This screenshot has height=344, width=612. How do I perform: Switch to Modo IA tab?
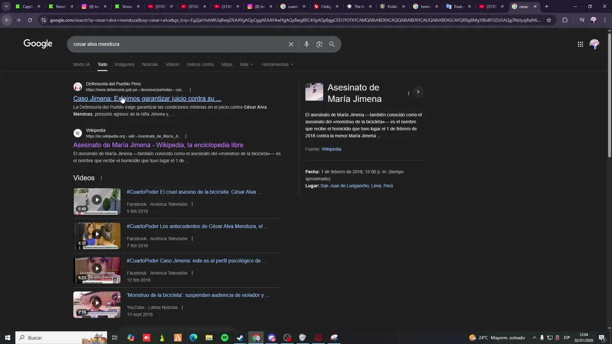click(x=81, y=64)
